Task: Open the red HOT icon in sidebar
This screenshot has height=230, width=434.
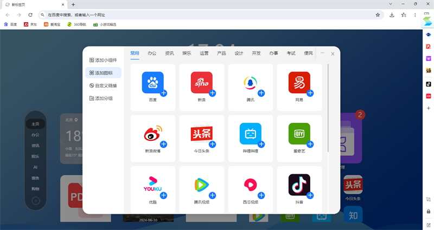Action: 429,96
